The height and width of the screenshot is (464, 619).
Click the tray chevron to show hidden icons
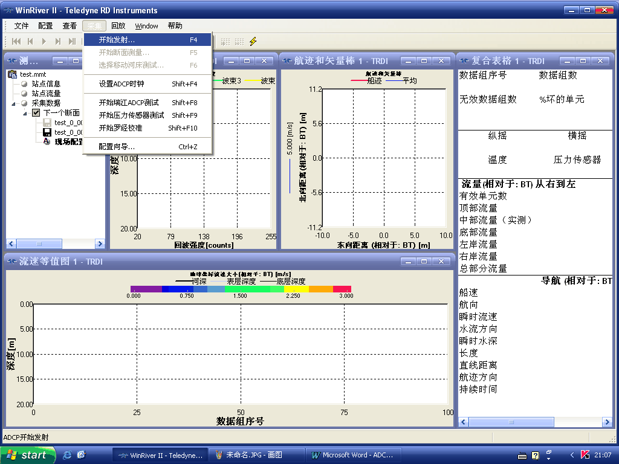572,454
